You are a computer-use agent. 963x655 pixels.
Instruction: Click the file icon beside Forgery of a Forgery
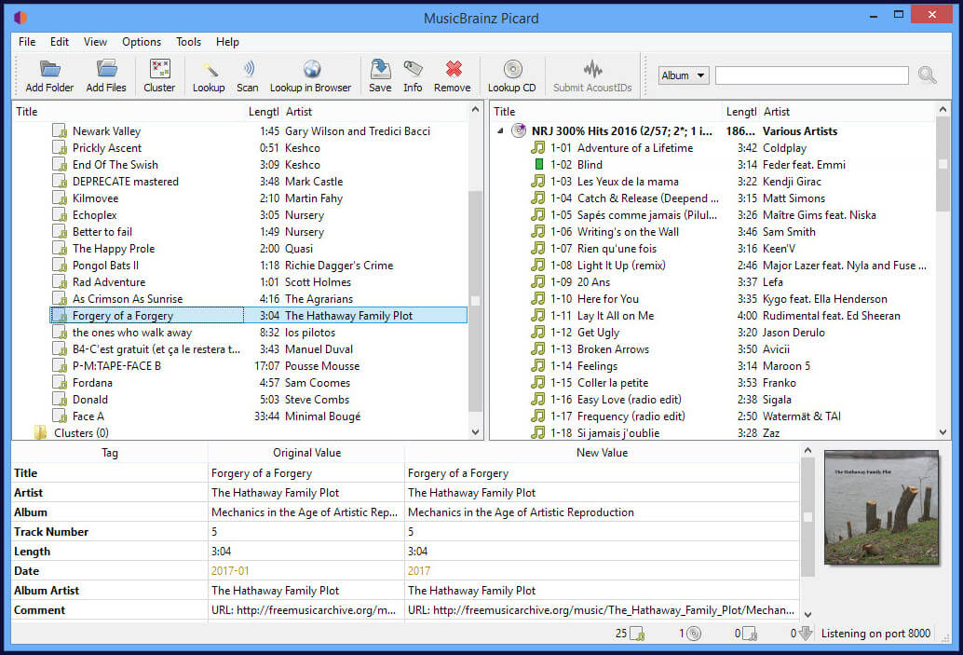[x=60, y=316]
